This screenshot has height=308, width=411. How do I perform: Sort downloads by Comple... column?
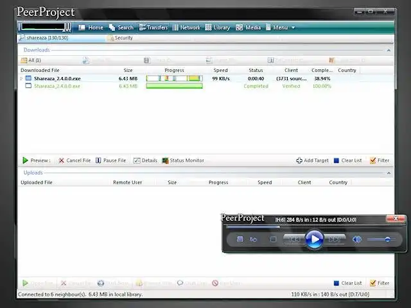322,70
